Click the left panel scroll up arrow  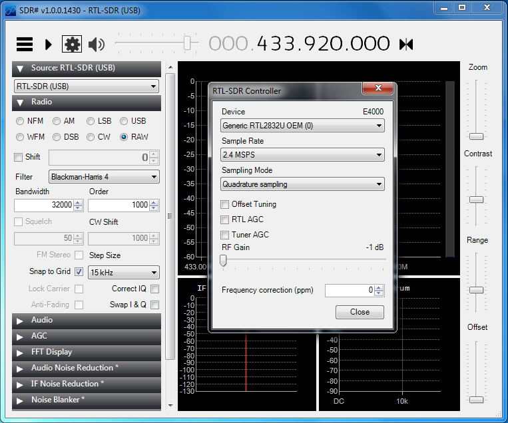(170, 67)
